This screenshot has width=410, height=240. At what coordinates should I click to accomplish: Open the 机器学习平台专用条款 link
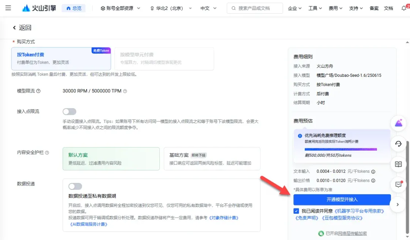coord(359,211)
